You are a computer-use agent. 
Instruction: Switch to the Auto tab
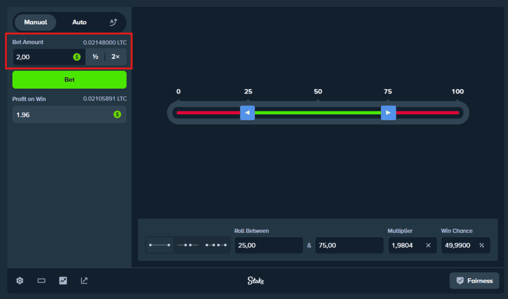[x=79, y=22]
